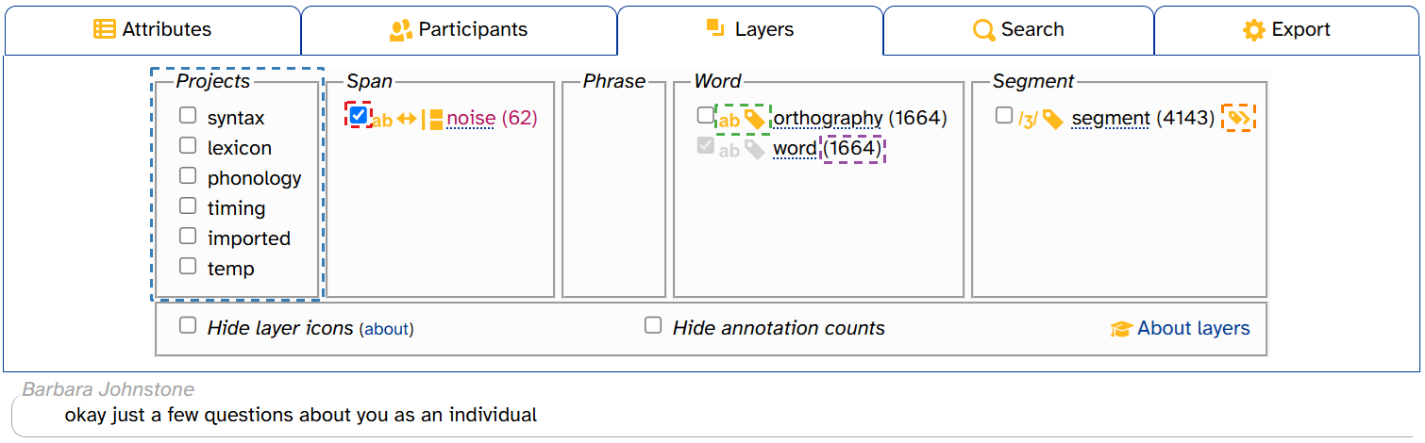Image resolution: width=1425 pixels, height=443 pixels.
Task: Click the tag icon beside orthography layer
Action: 754,119
